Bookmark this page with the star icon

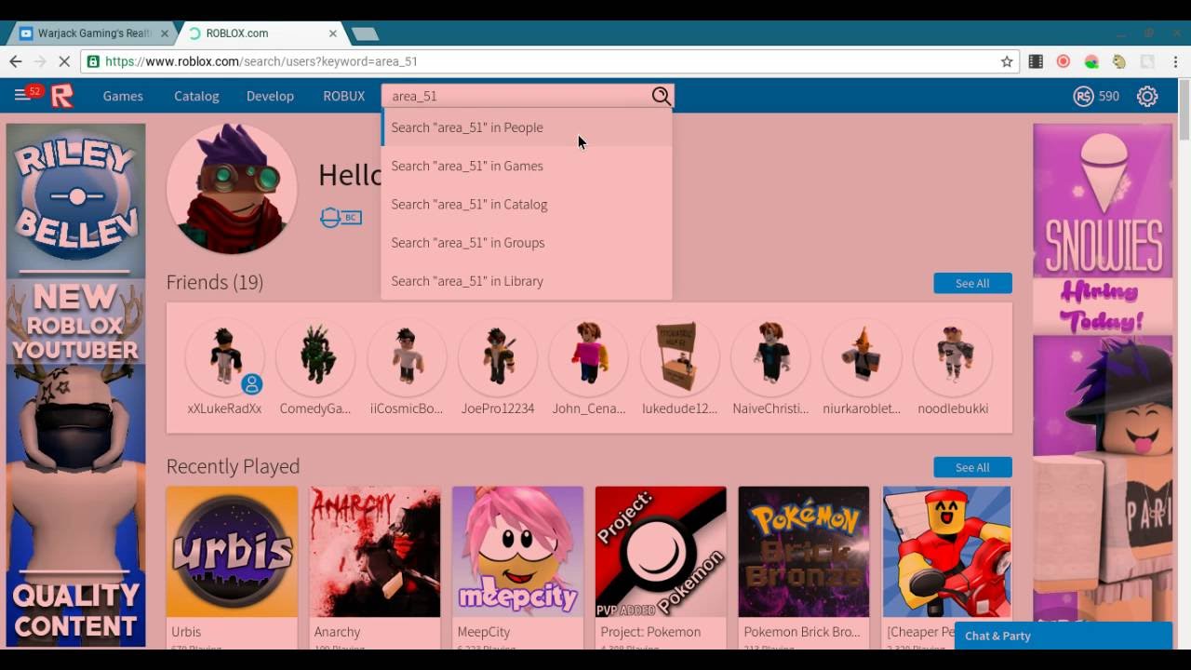click(1007, 61)
